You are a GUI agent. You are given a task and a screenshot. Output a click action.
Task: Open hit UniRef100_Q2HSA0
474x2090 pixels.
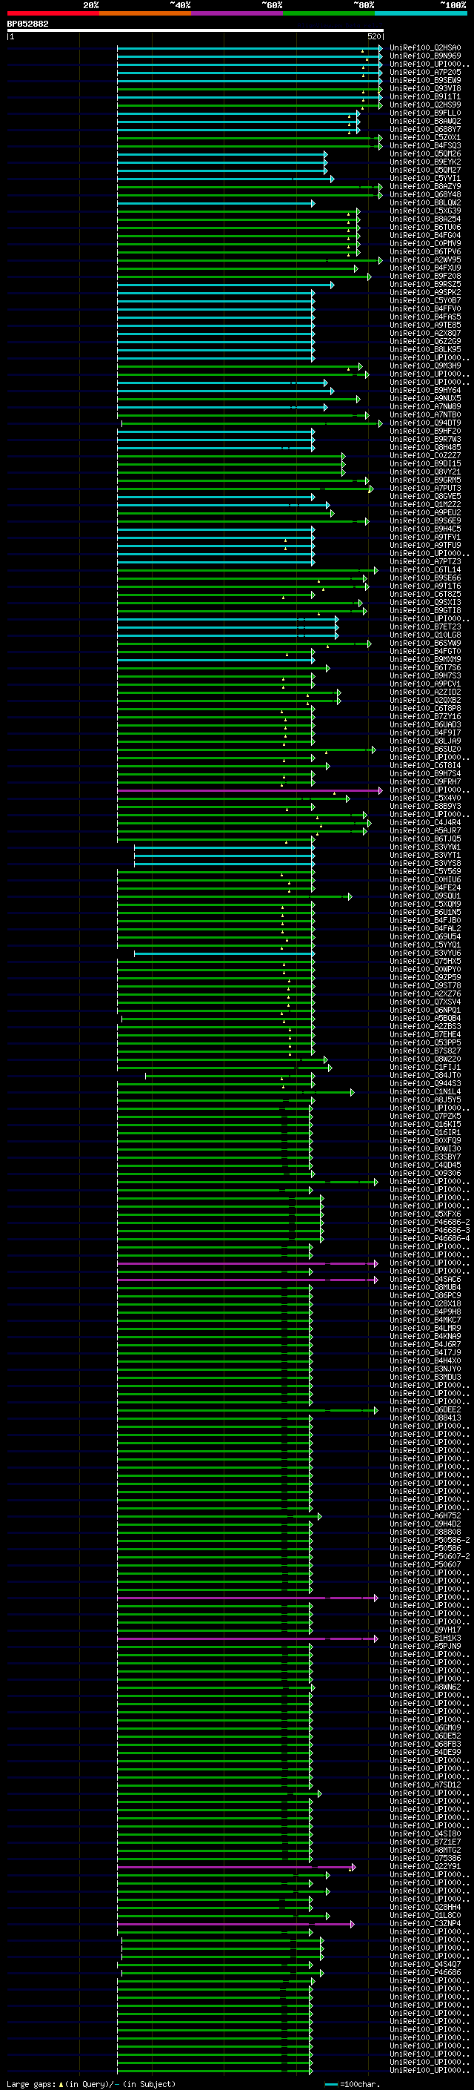click(x=425, y=48)
